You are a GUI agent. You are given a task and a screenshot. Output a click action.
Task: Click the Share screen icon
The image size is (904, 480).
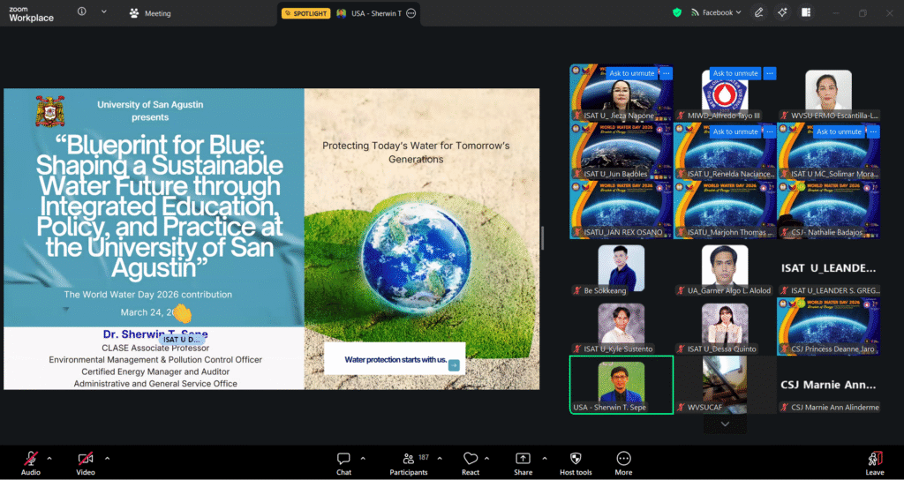click(523, 460)
